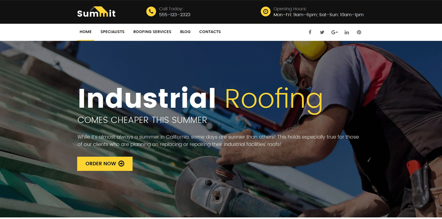Open the Pinterest social icon
Image resolution: width=442 pixels, height=219 pixels.
coord(359,32)
